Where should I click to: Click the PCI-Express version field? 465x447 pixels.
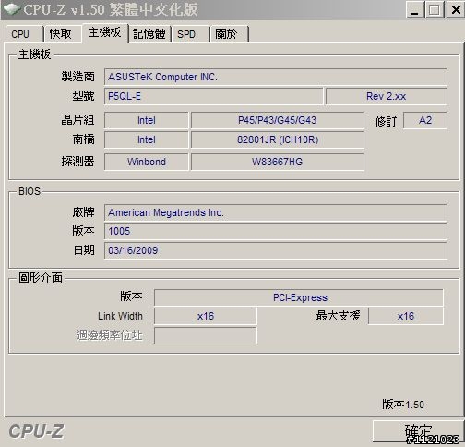(299, 297)
